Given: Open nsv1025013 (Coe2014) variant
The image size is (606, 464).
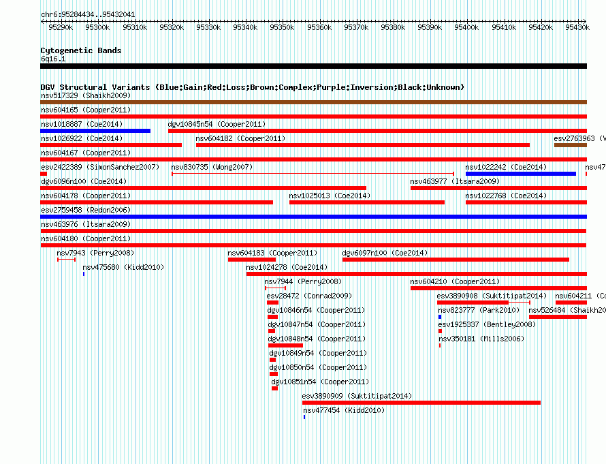Looking at the screenshot, I should (x=330, y=196).
